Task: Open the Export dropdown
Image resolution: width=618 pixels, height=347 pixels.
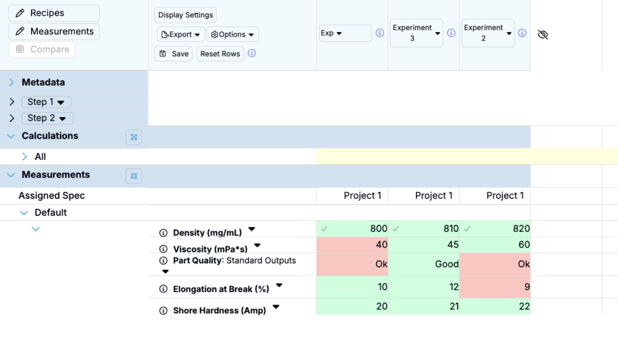Action: pyautogui.click(x=180, y=34)
